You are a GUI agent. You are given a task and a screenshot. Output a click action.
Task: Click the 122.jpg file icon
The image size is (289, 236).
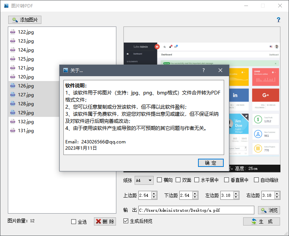[13, 32]
